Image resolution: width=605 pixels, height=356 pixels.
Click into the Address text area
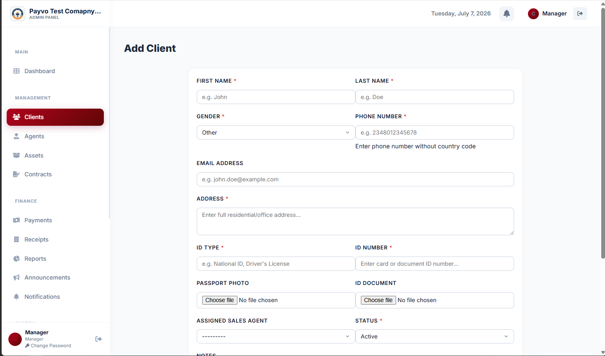355,221
